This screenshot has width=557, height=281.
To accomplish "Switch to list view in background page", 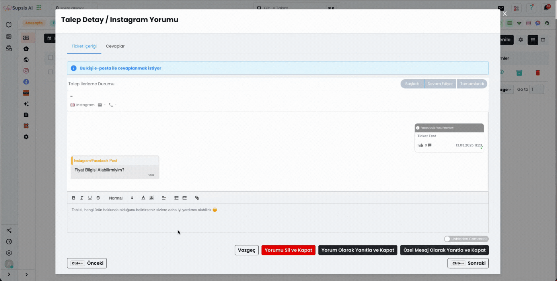I will tap(533, 40).
